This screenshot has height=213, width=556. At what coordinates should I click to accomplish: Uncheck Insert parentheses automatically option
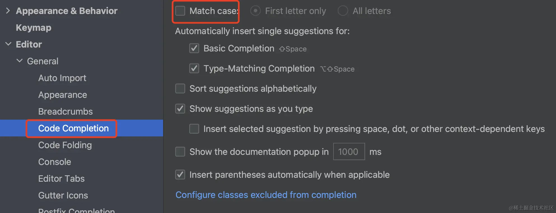180,175
